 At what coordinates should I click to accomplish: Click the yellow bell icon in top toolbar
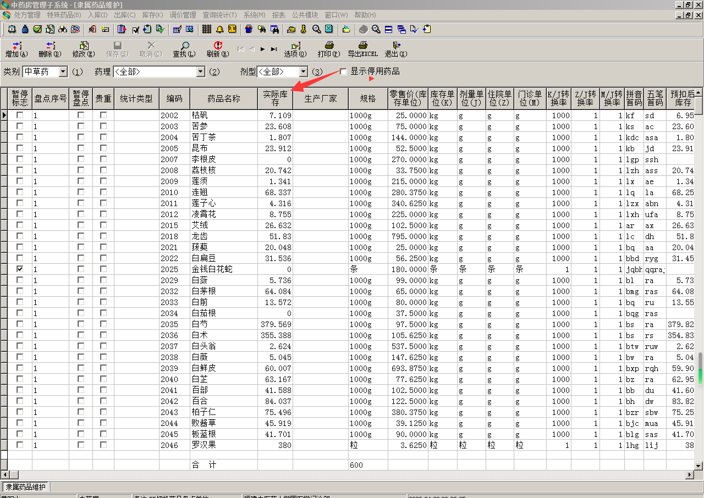pyautogui.click(x=220, y=29)
